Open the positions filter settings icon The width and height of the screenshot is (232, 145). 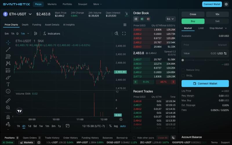pos(173,138)
